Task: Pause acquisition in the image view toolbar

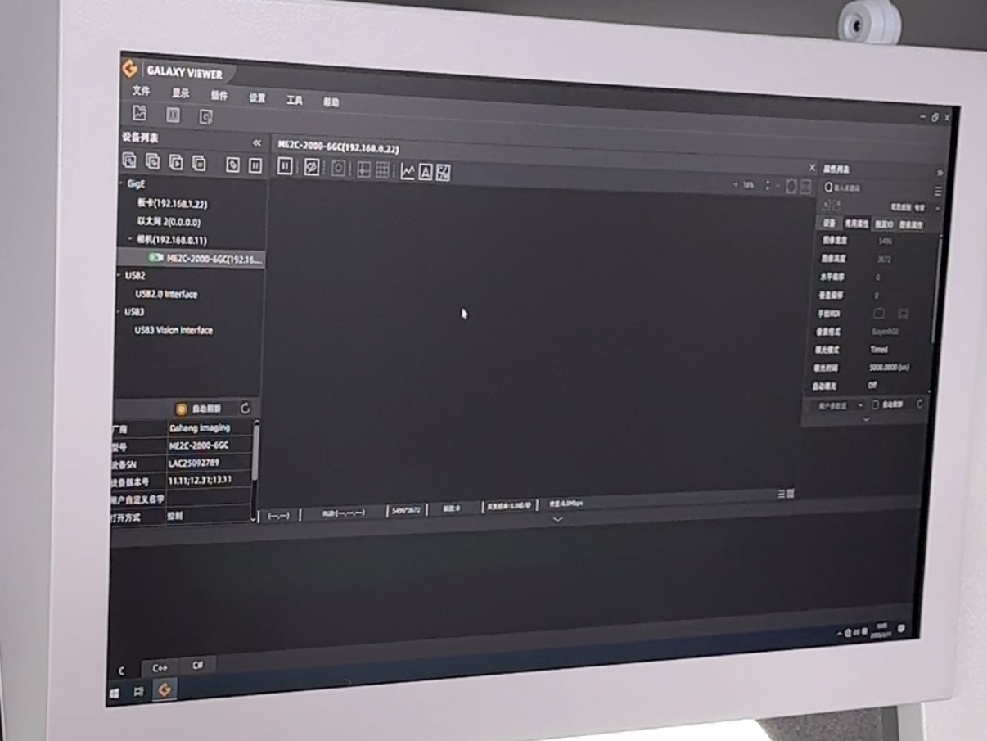Action: tap(285, 166)
